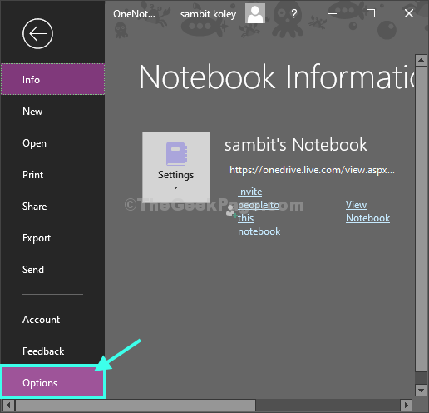Click the Send menu entry
The height and width of the screenshot is (413, 429).
(x=52, y=270)
